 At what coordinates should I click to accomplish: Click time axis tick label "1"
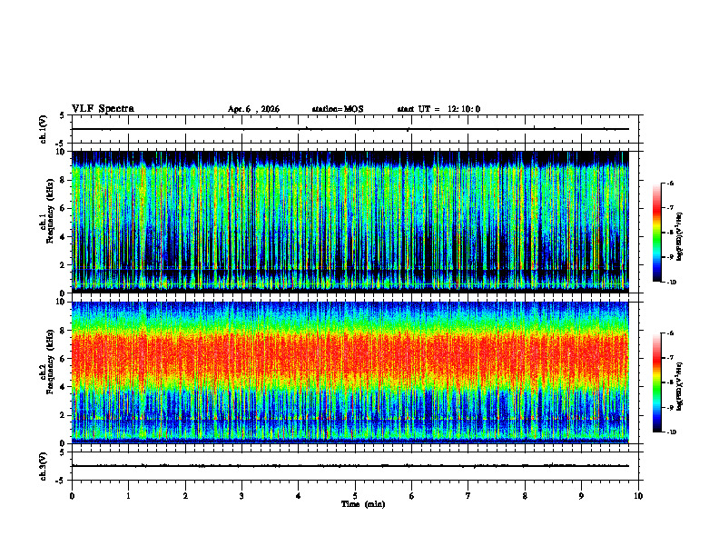(128, 496)
